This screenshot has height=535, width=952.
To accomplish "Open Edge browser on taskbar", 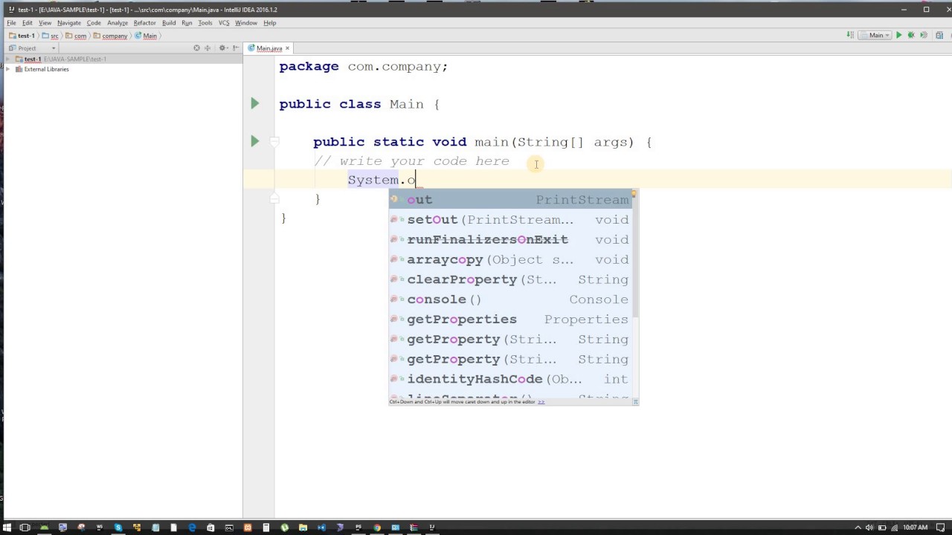I will coord(192,528).
